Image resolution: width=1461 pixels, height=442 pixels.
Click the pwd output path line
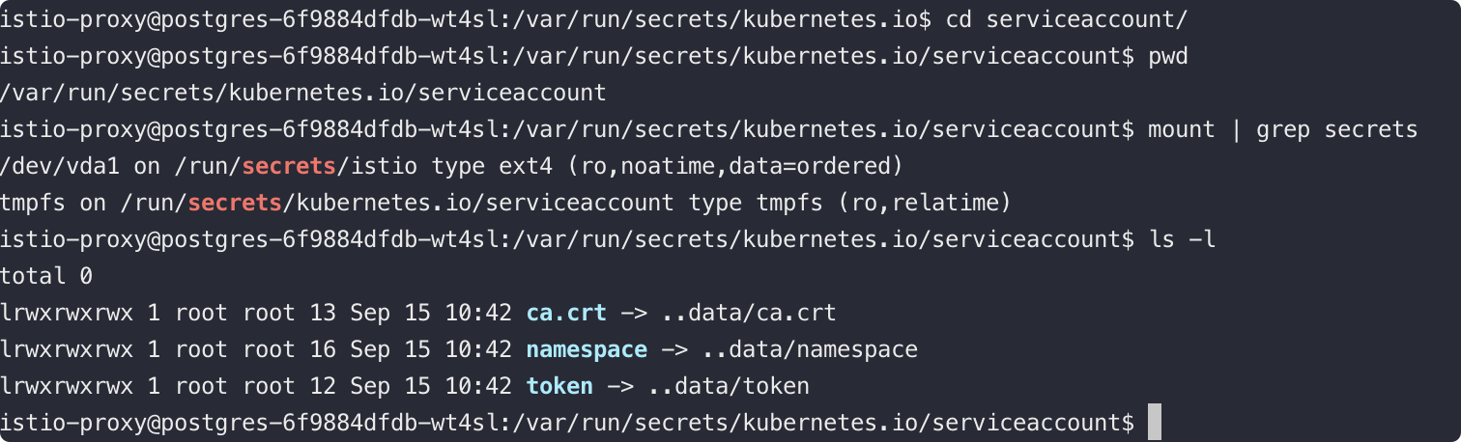(303, 94)
